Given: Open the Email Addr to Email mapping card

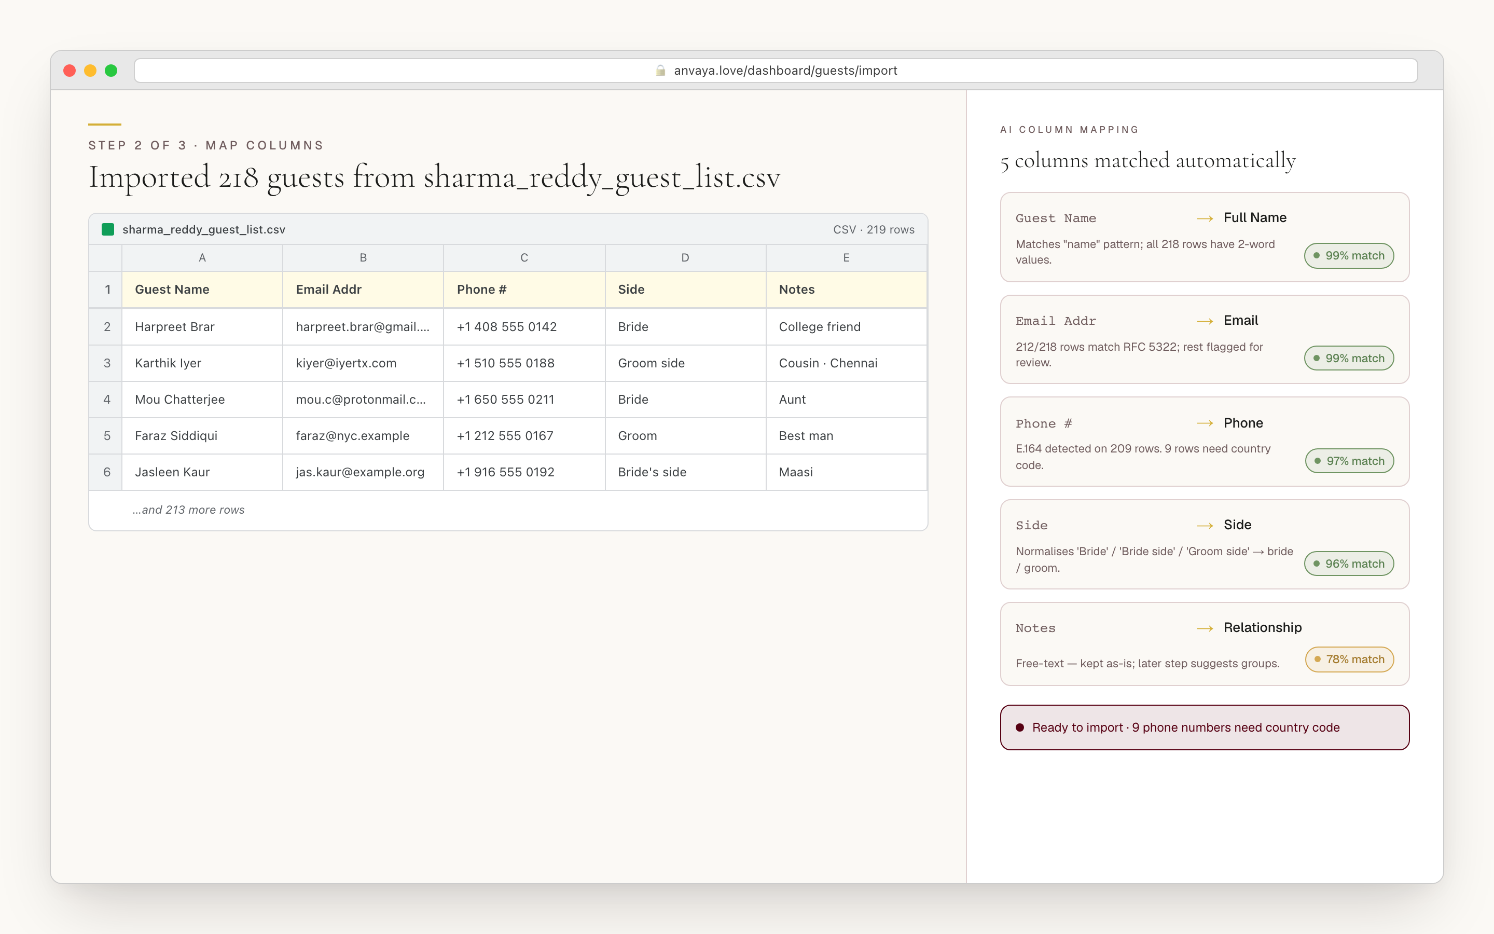Looking at the screenshot, I should click(x=1205, y=340).
